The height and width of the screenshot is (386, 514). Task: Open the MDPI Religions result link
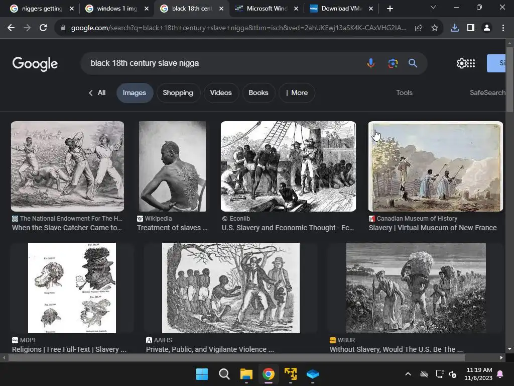point(69,349)
